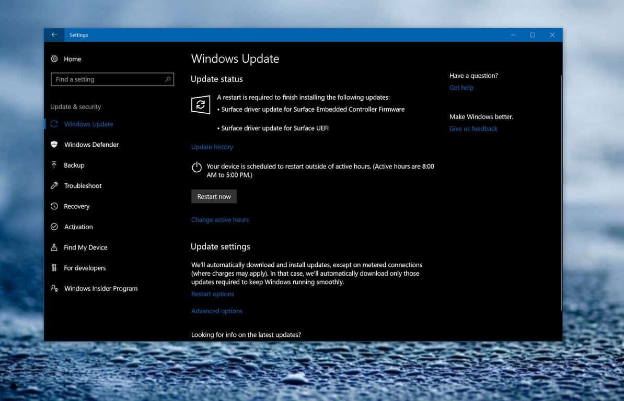Click the back arrow in Settings title bar
624x401 pixels.
tap(54, 35)
